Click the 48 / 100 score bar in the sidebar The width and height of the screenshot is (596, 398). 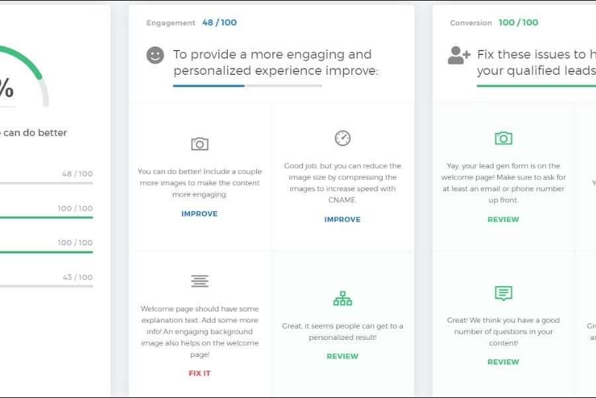(46, 183)
